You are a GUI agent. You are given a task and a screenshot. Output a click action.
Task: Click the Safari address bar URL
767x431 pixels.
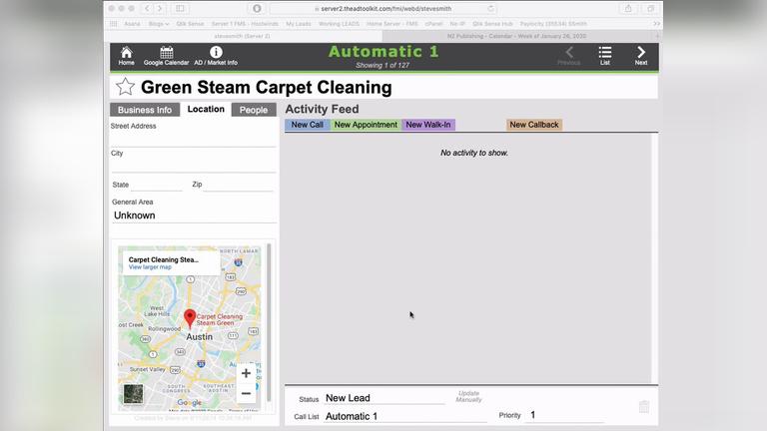[x=385, y=8]
